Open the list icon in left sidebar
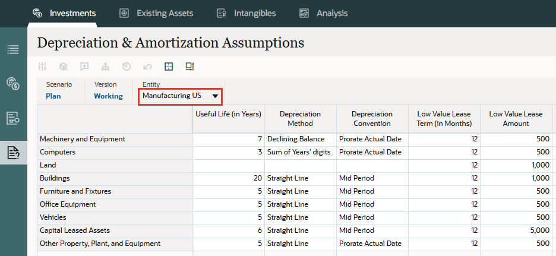The height and width of the screenshot is (256, 556). click(x=13, y=50)
